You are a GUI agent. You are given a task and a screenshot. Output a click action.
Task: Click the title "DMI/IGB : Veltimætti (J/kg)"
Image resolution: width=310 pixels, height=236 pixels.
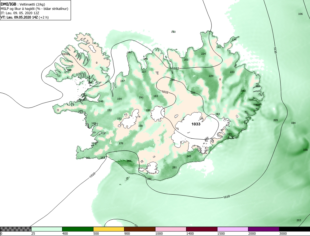point(23,4)
